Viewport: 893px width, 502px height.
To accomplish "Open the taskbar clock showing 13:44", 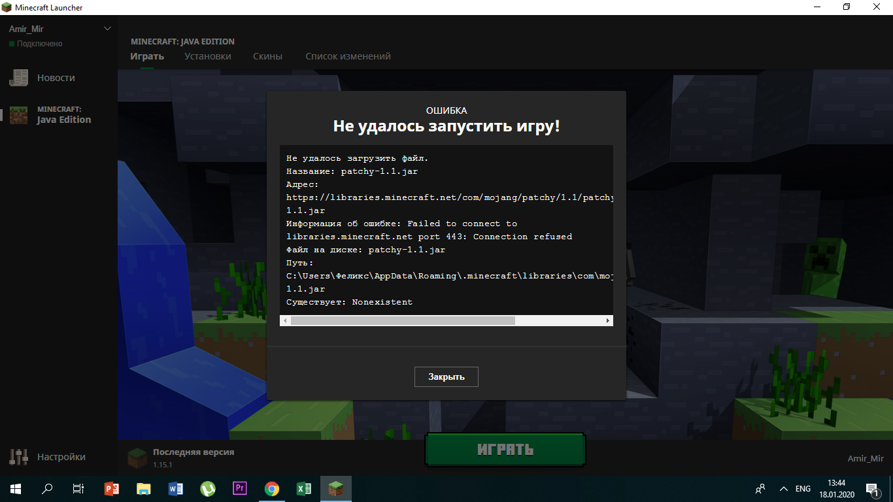I will [x=836, y=489].
